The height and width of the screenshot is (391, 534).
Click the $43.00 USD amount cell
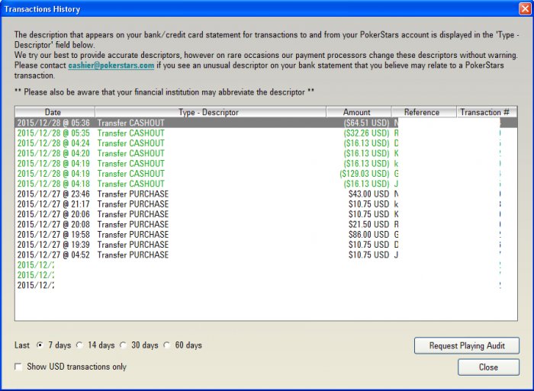(368, 194)
